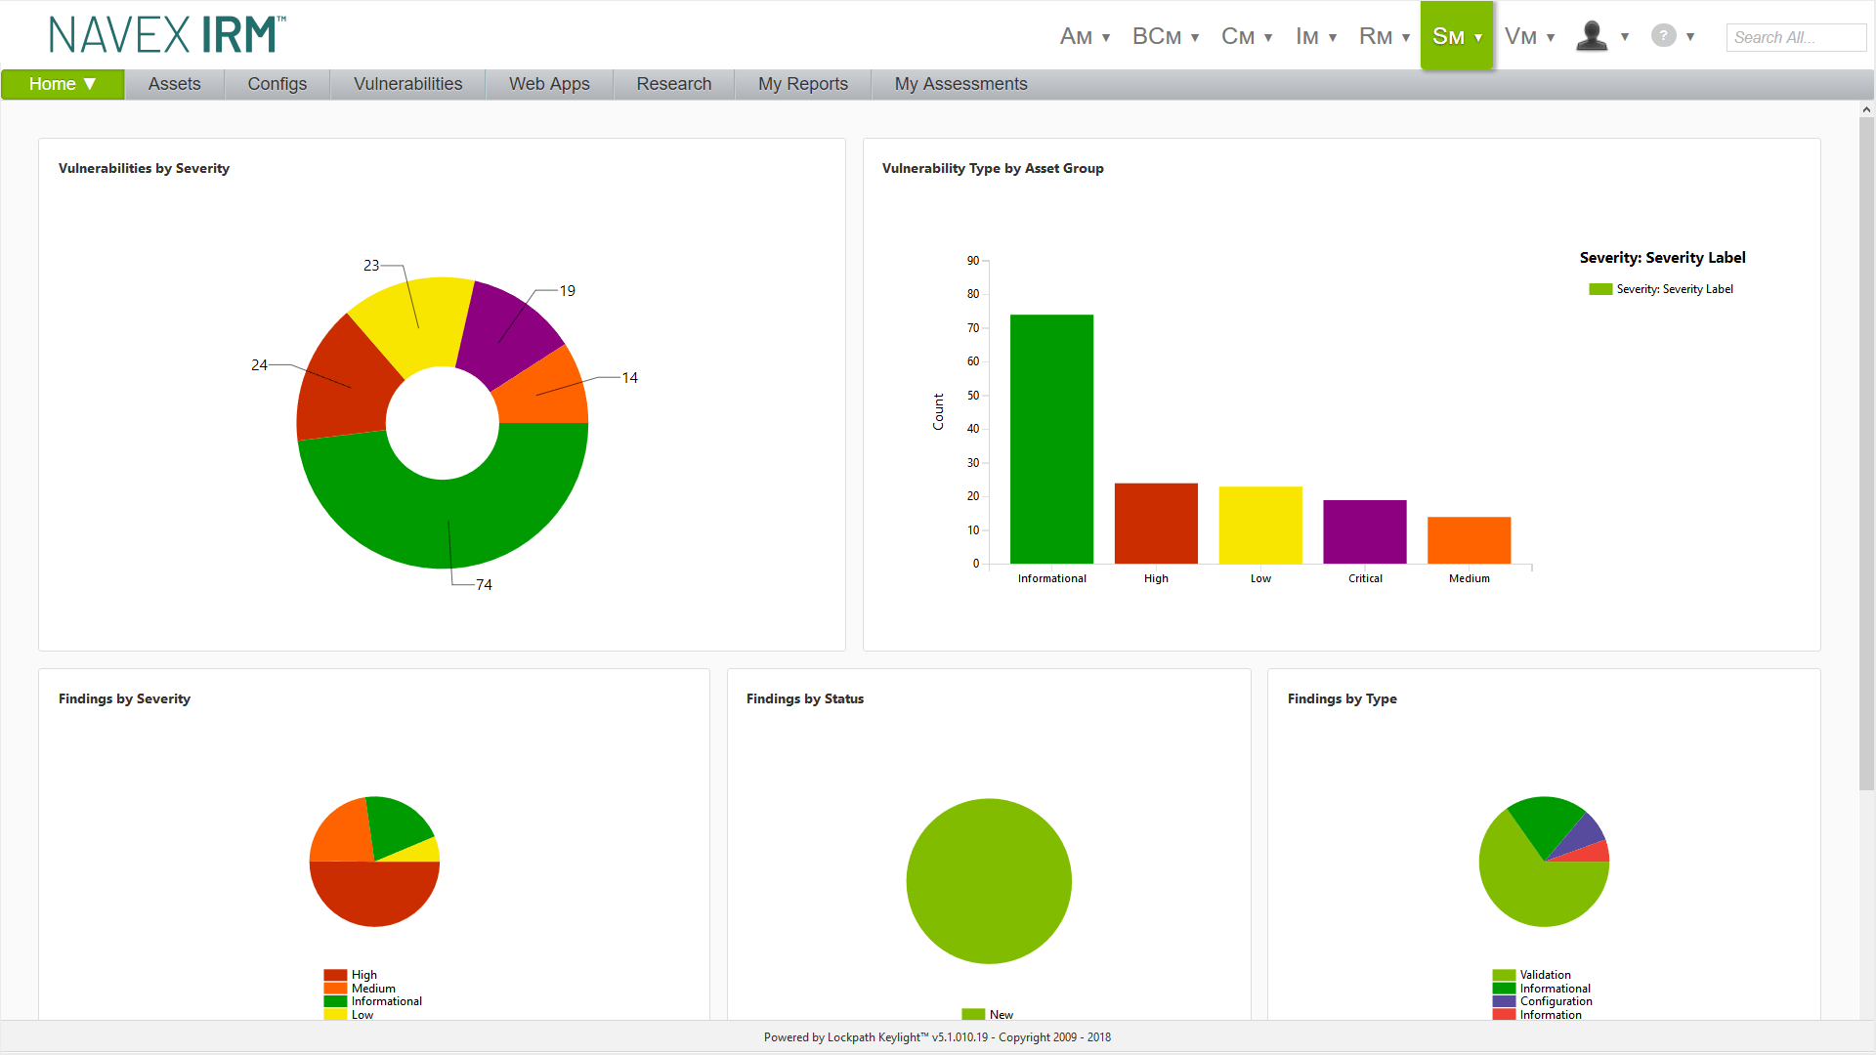Expand the BCM dropdown menu
The image size is (1876, 1055).
pyautogui.click(x=1165, y=35)
